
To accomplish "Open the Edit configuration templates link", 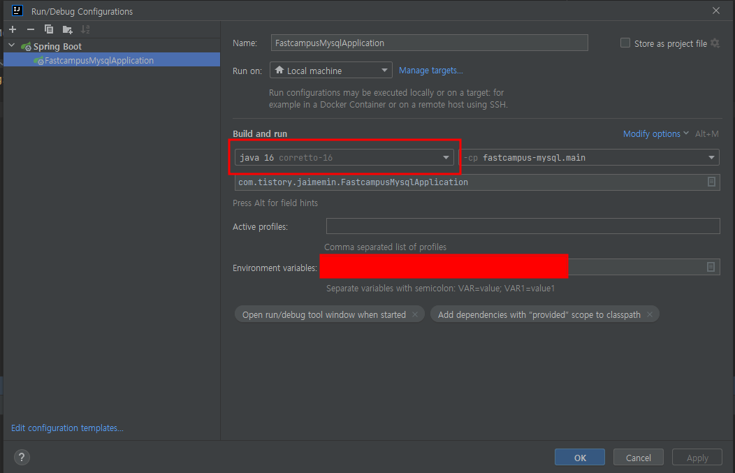I will click(68, 428).
